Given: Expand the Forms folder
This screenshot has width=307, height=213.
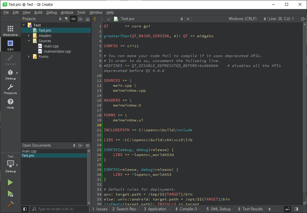Looking at the screenshot, I should click(x=29, y=56).
